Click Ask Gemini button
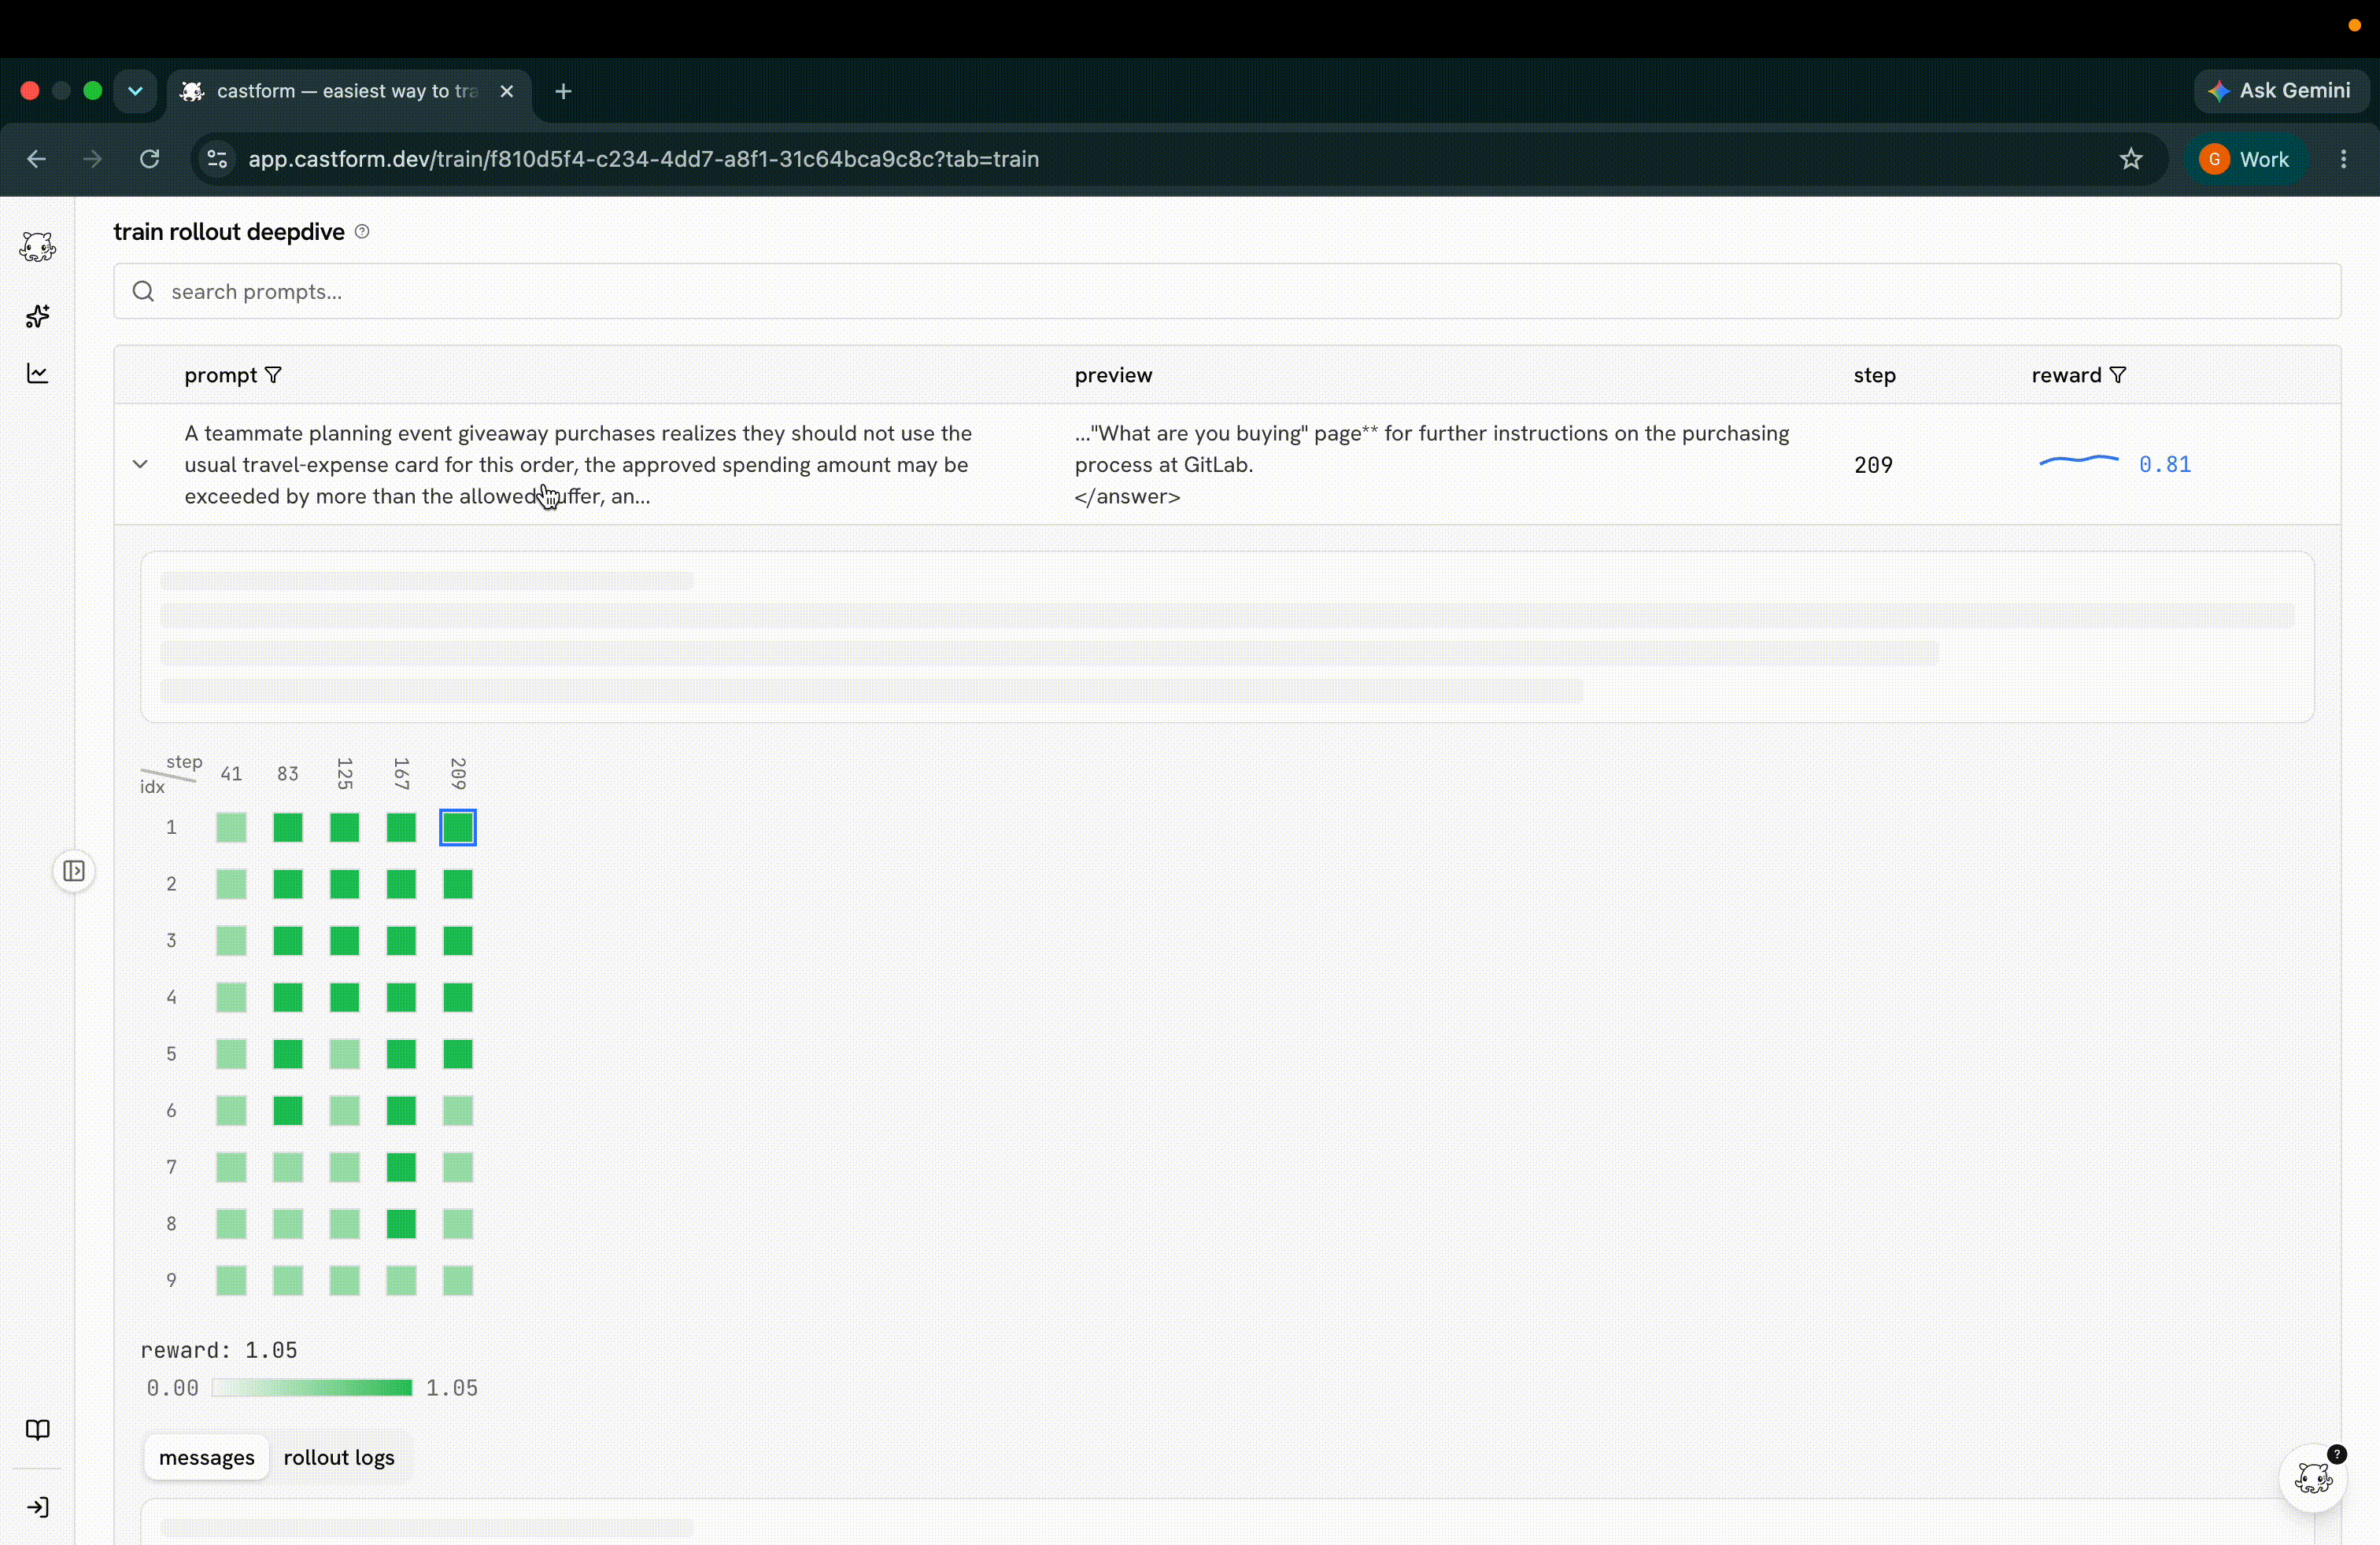 (x=2281, y=91)
